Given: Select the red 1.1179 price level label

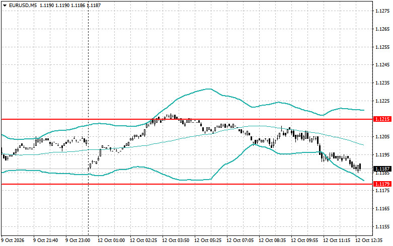Looking at the screenshot, I should coord(382,184).
